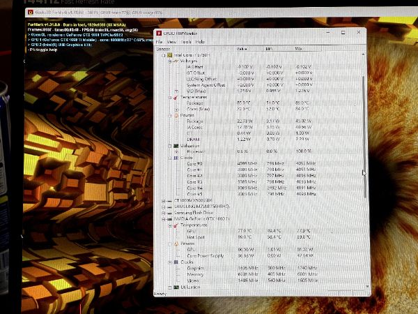
Task: Expand the Samsung Flash Drive node
Action: click(x=164, y=213)
